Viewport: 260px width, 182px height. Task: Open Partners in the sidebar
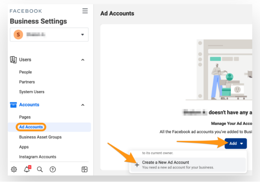coord(27,82)
